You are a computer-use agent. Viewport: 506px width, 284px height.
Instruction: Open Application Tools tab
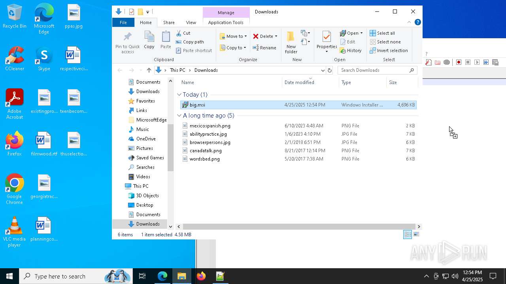coord(226,22)
